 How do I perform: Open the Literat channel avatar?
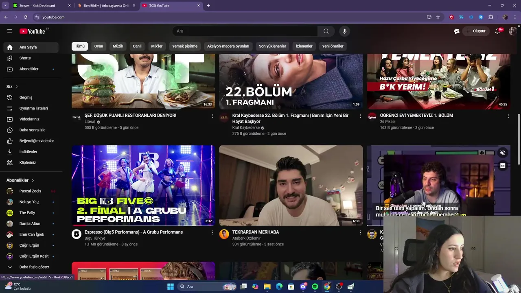[77, 117]
